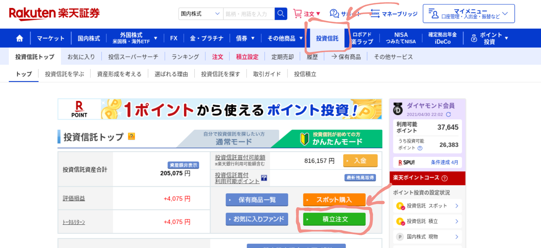Open 取引ガイド

pos(267,74)
